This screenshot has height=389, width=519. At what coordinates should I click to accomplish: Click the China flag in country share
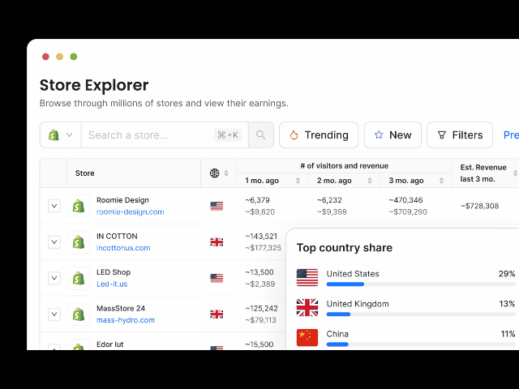(307, 338)
